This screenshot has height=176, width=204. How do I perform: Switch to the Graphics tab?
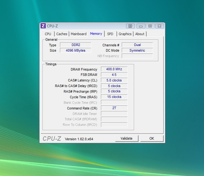tap(125, 34)
